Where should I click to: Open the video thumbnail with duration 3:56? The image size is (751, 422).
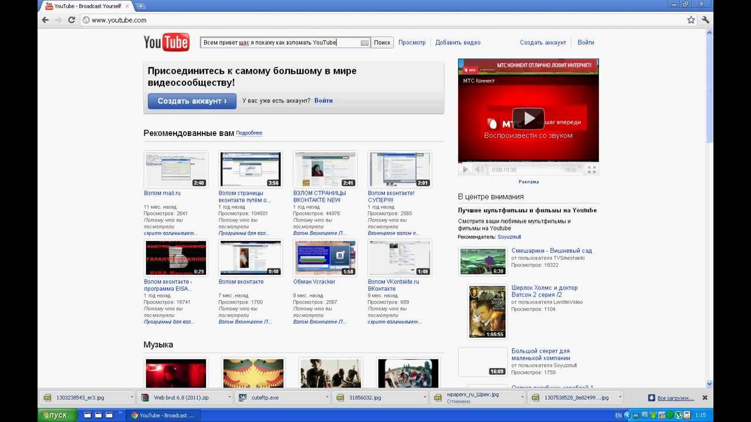click(x=250, y=169)
